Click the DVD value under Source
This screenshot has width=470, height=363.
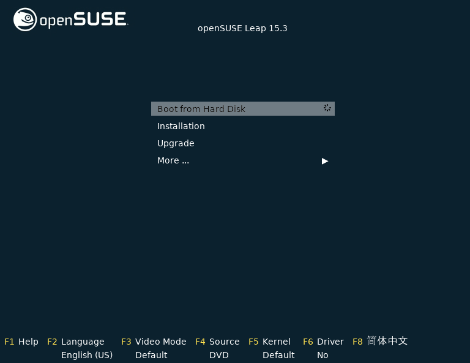pyautogui.click(x=219, y=355)
